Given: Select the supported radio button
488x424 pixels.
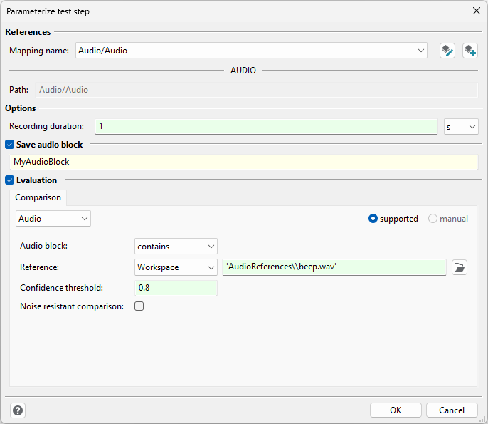Looking at the screenshot, I should [373, 219].
